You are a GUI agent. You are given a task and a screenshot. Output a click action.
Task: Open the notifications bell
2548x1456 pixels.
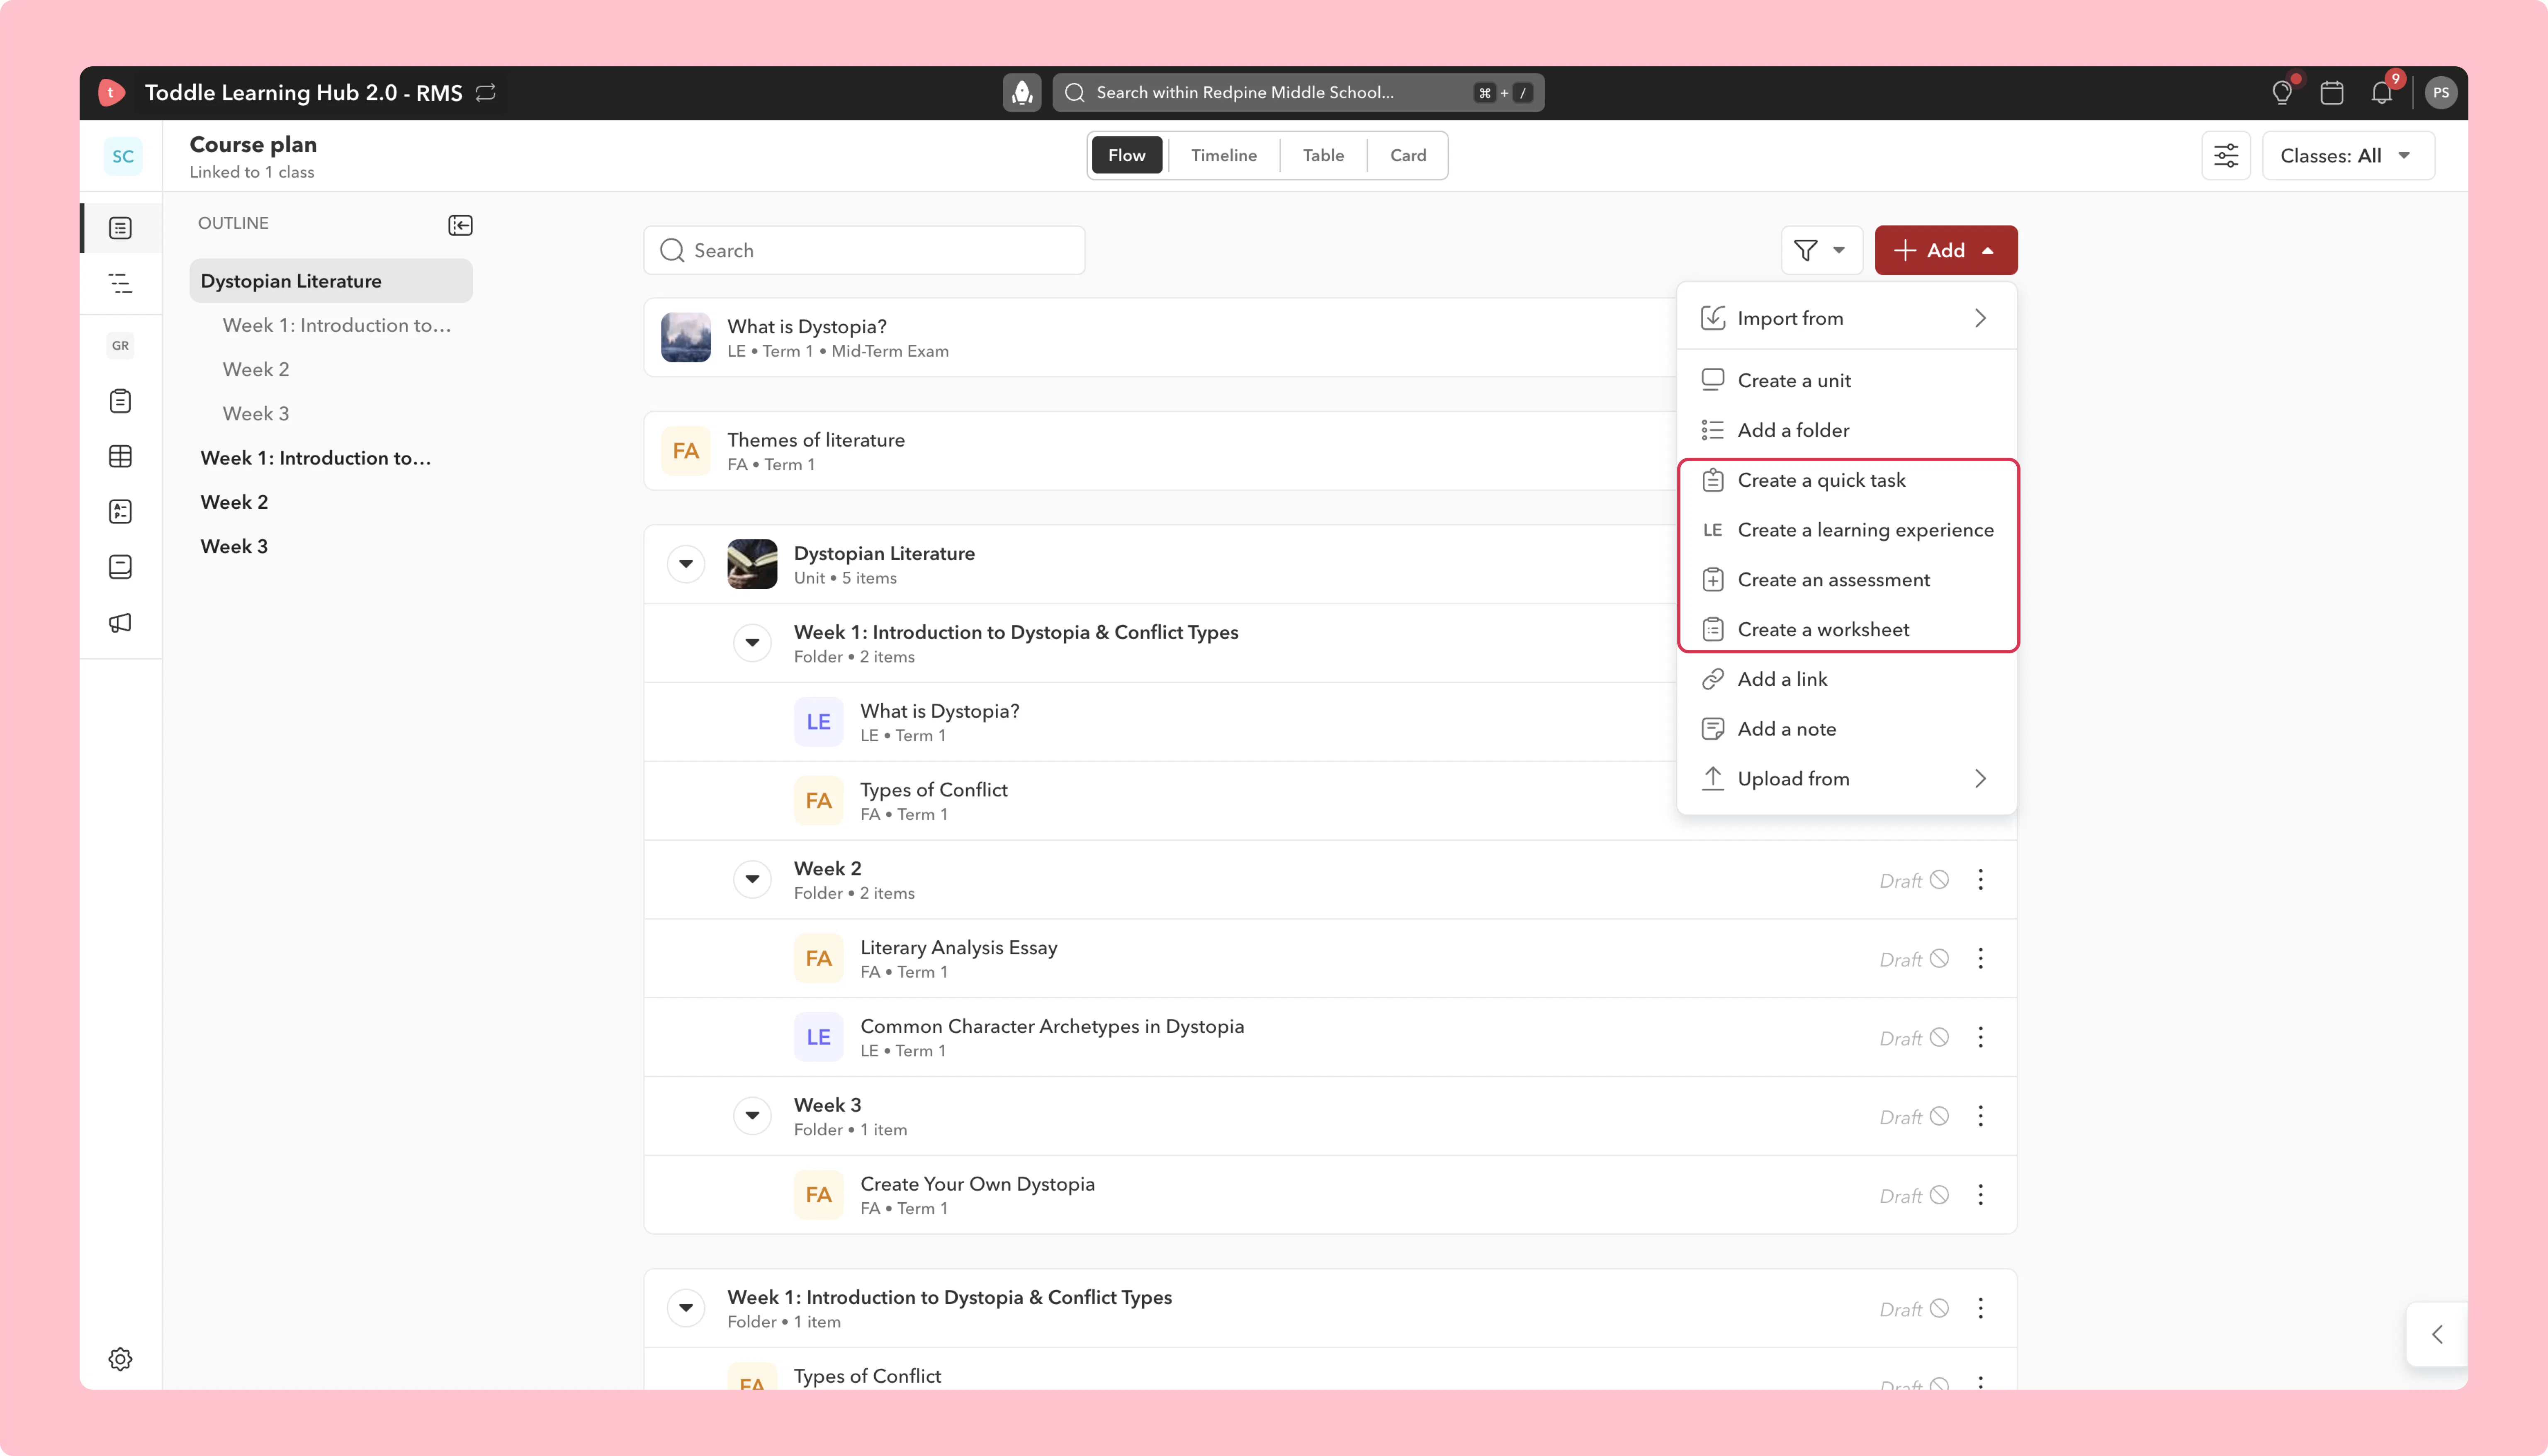click(x=2382, y=92)
